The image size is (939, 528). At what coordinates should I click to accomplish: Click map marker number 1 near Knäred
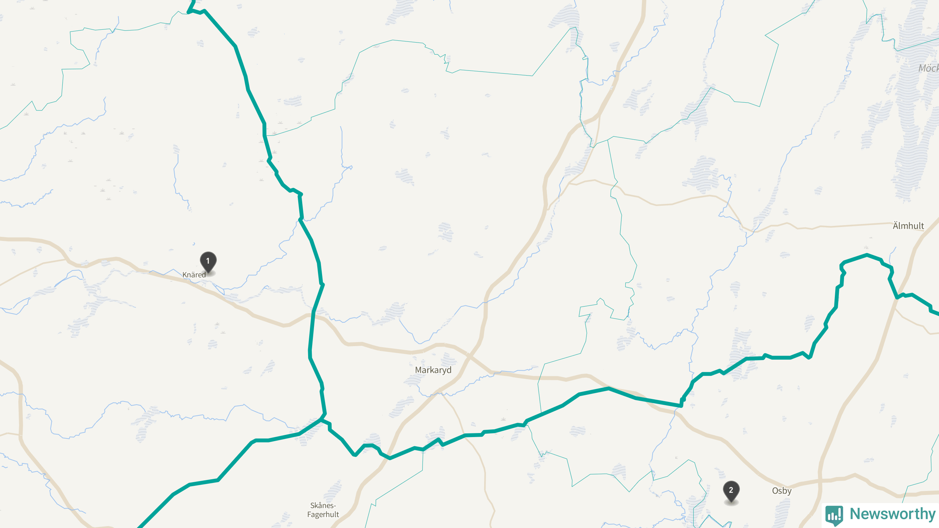(x=208, y=262)
